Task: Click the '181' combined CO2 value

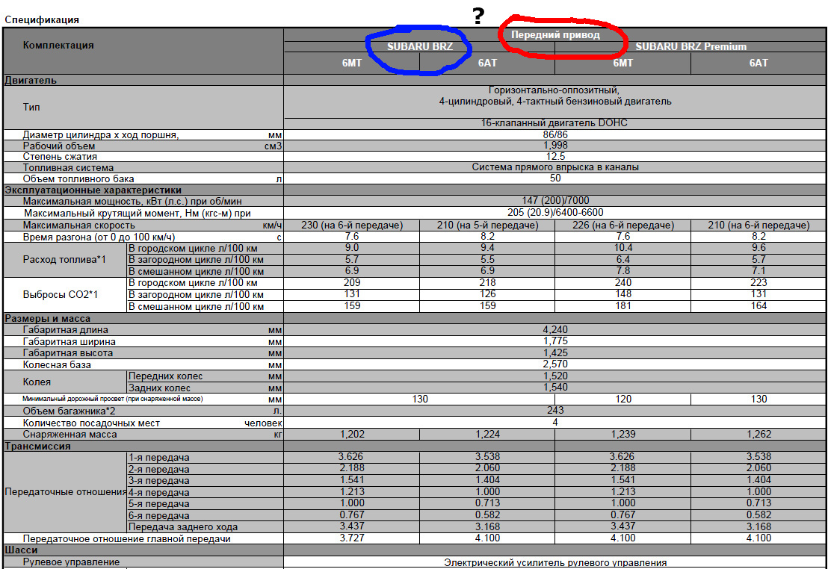Action: (623, 305)
